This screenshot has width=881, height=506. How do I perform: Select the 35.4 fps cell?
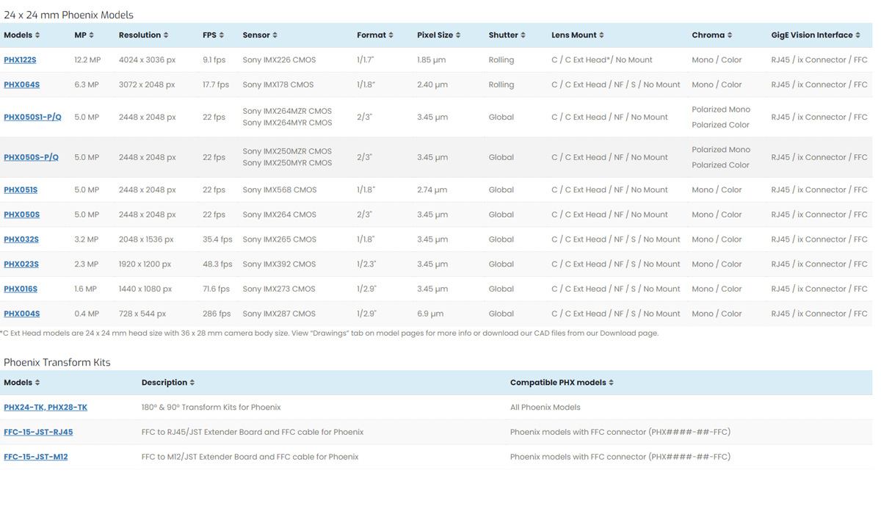[x=217, y=239]
